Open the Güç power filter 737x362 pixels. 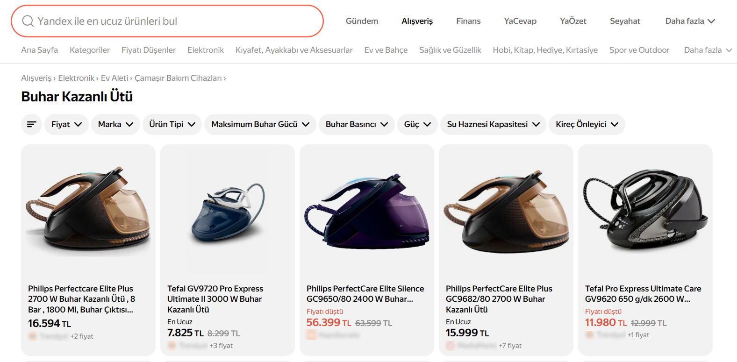coord(417,124)
